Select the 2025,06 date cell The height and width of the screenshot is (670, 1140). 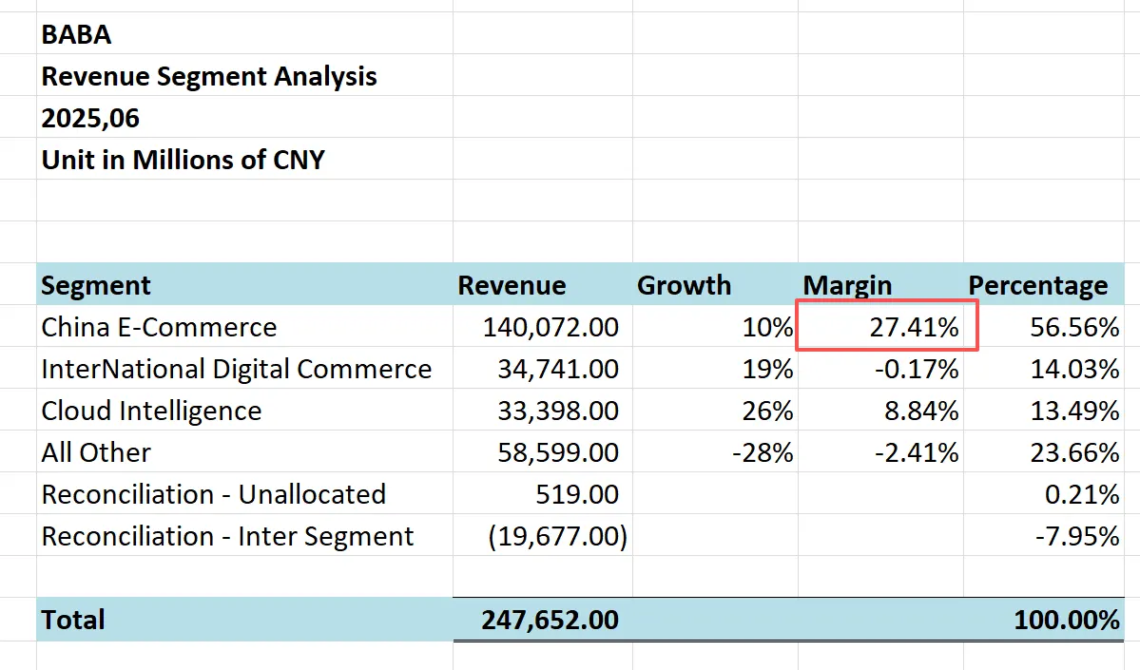[x=90, y=118]
